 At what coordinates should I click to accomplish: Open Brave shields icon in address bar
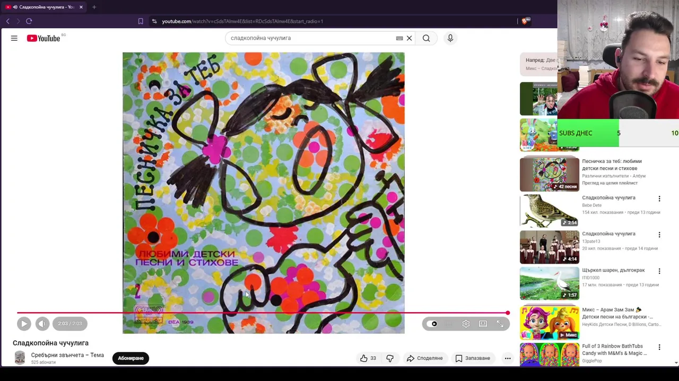525,21
